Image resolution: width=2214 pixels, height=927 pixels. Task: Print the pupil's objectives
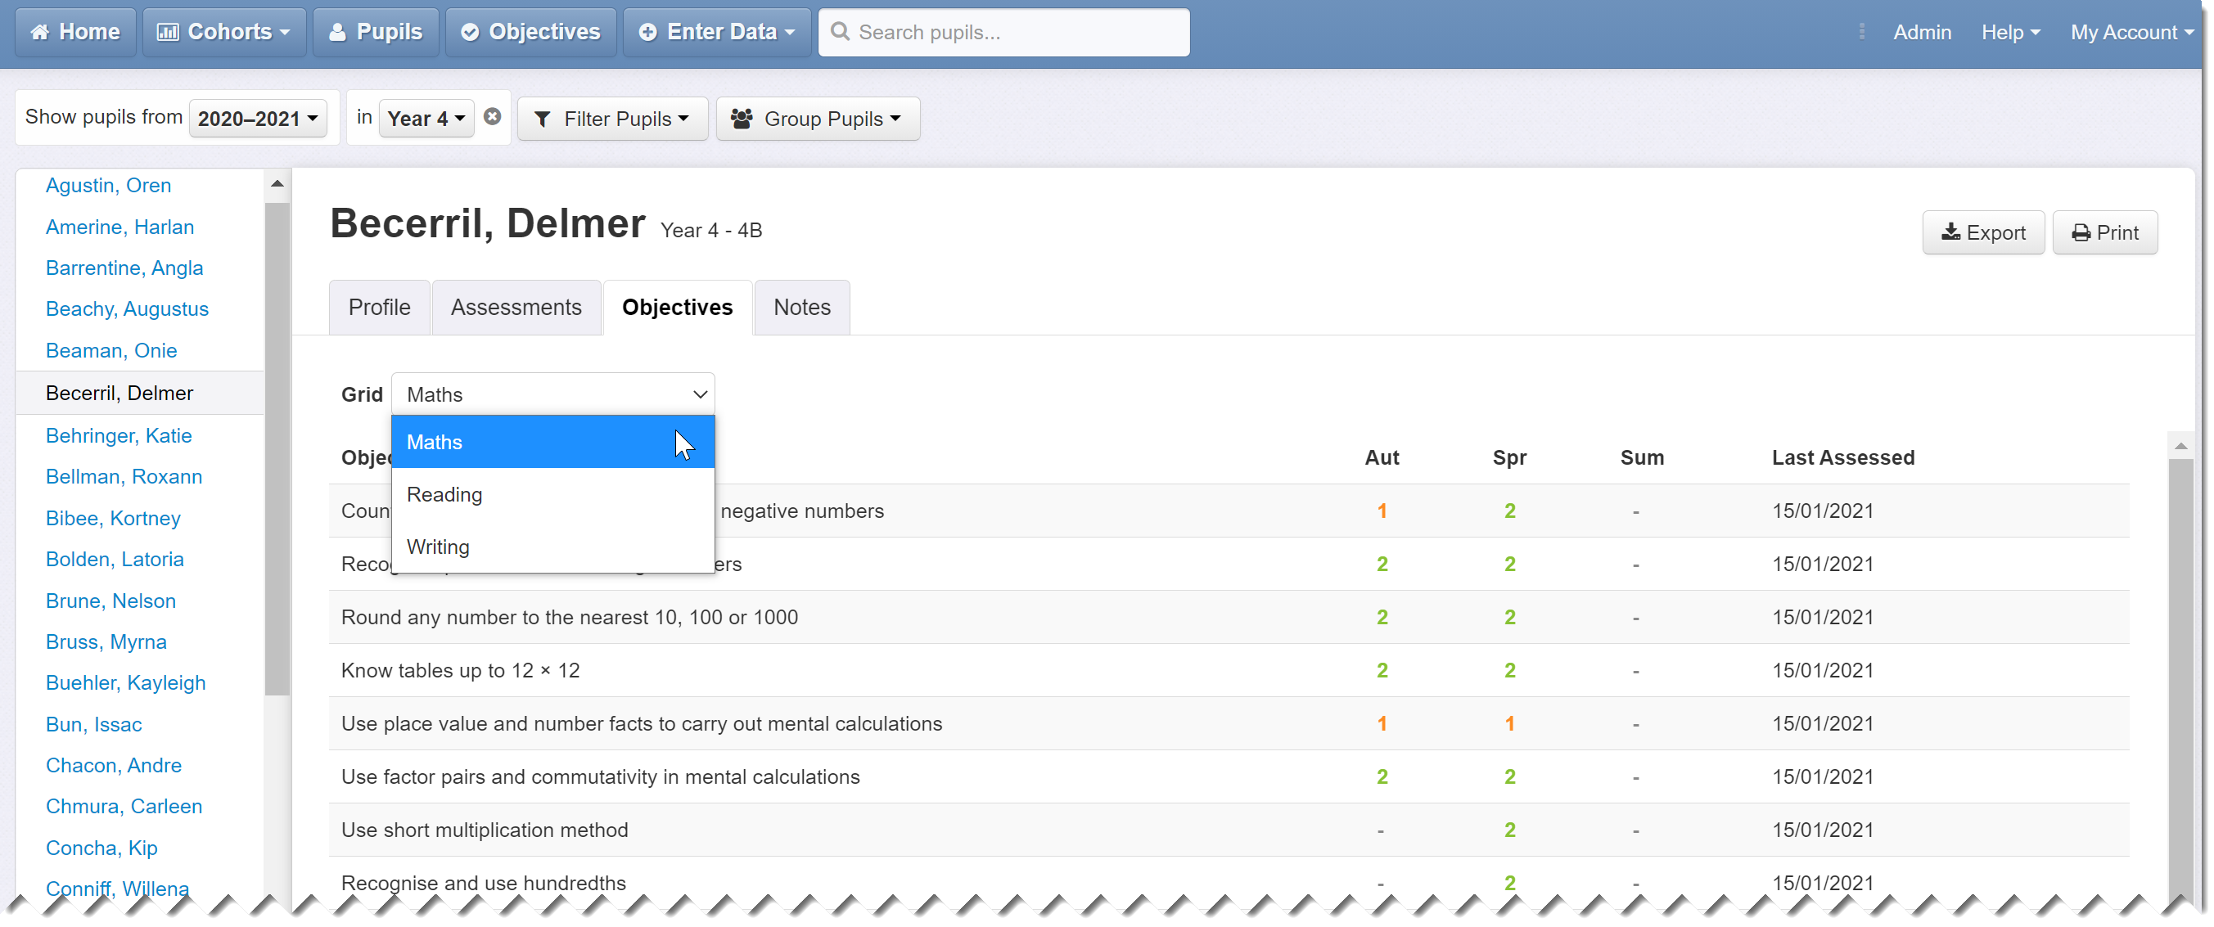[2104, 232]
